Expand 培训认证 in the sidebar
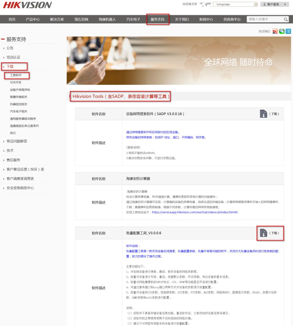 [14, 57]
